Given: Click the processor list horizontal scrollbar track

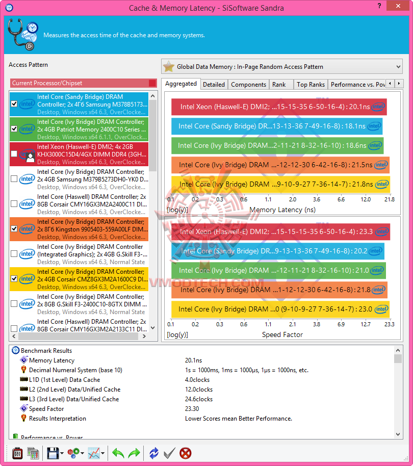Looking at the screenshot, I should tap(79, 336).
